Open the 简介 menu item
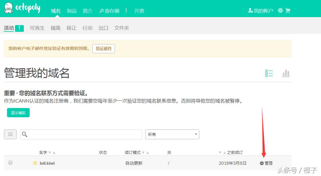 point(88,11)
